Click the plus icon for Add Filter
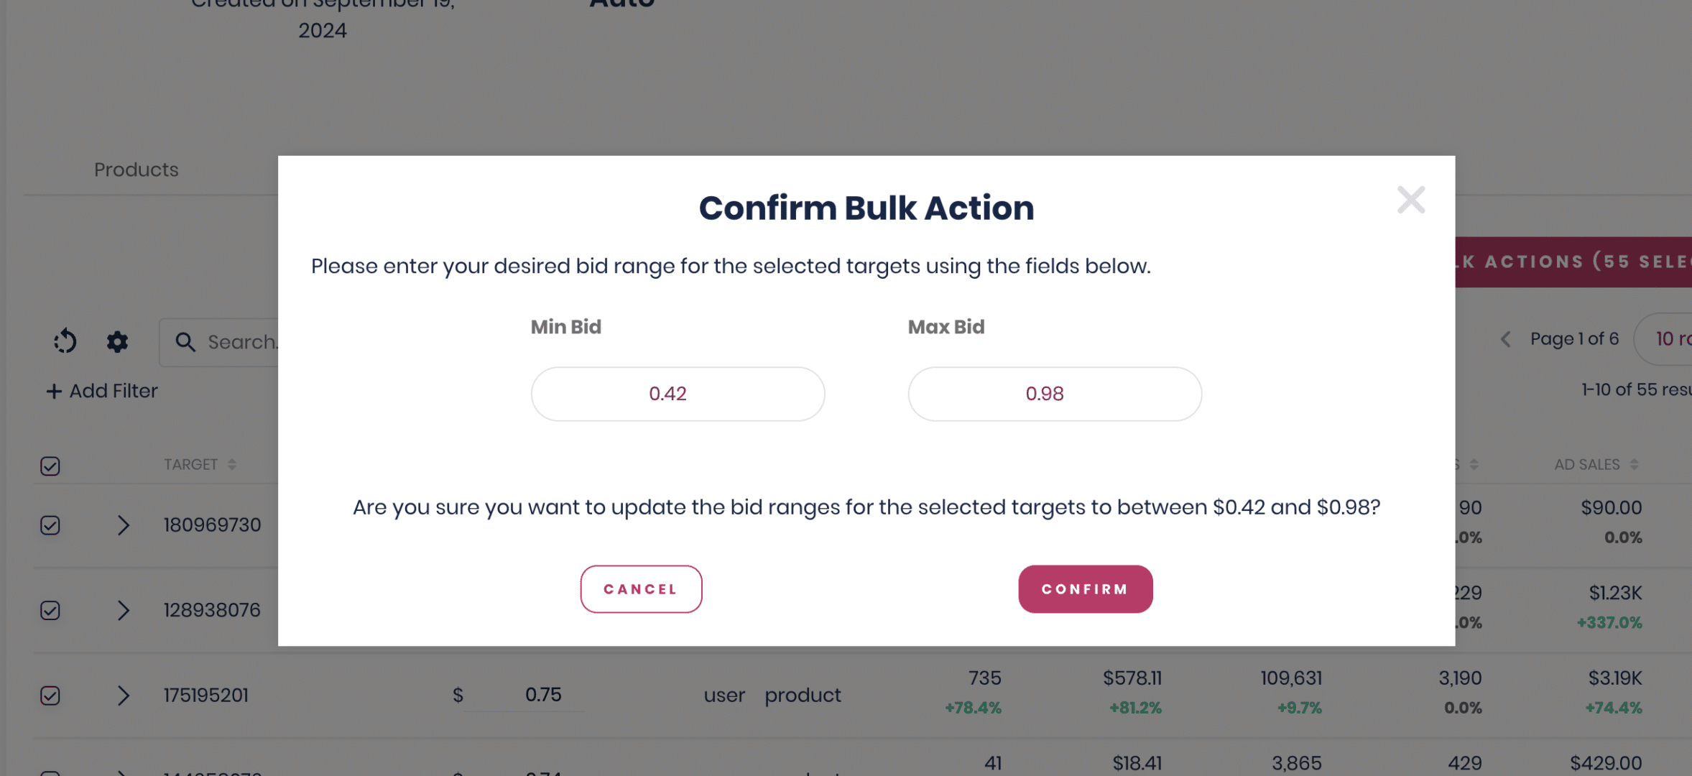Screen dimensions: 1692x776 (54, 391)
